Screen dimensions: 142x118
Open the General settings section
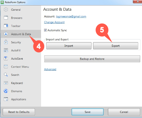[x=21, y=10]
